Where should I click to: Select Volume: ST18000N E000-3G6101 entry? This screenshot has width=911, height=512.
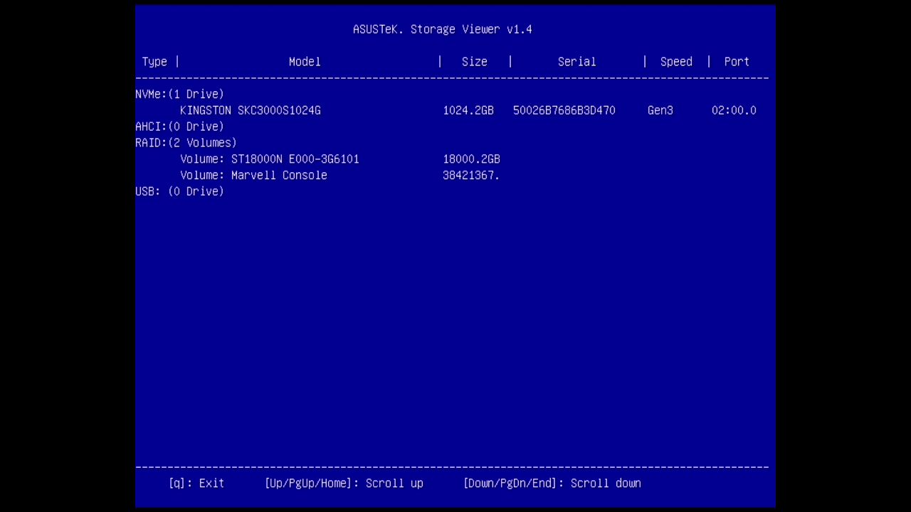tap(270, 159)
